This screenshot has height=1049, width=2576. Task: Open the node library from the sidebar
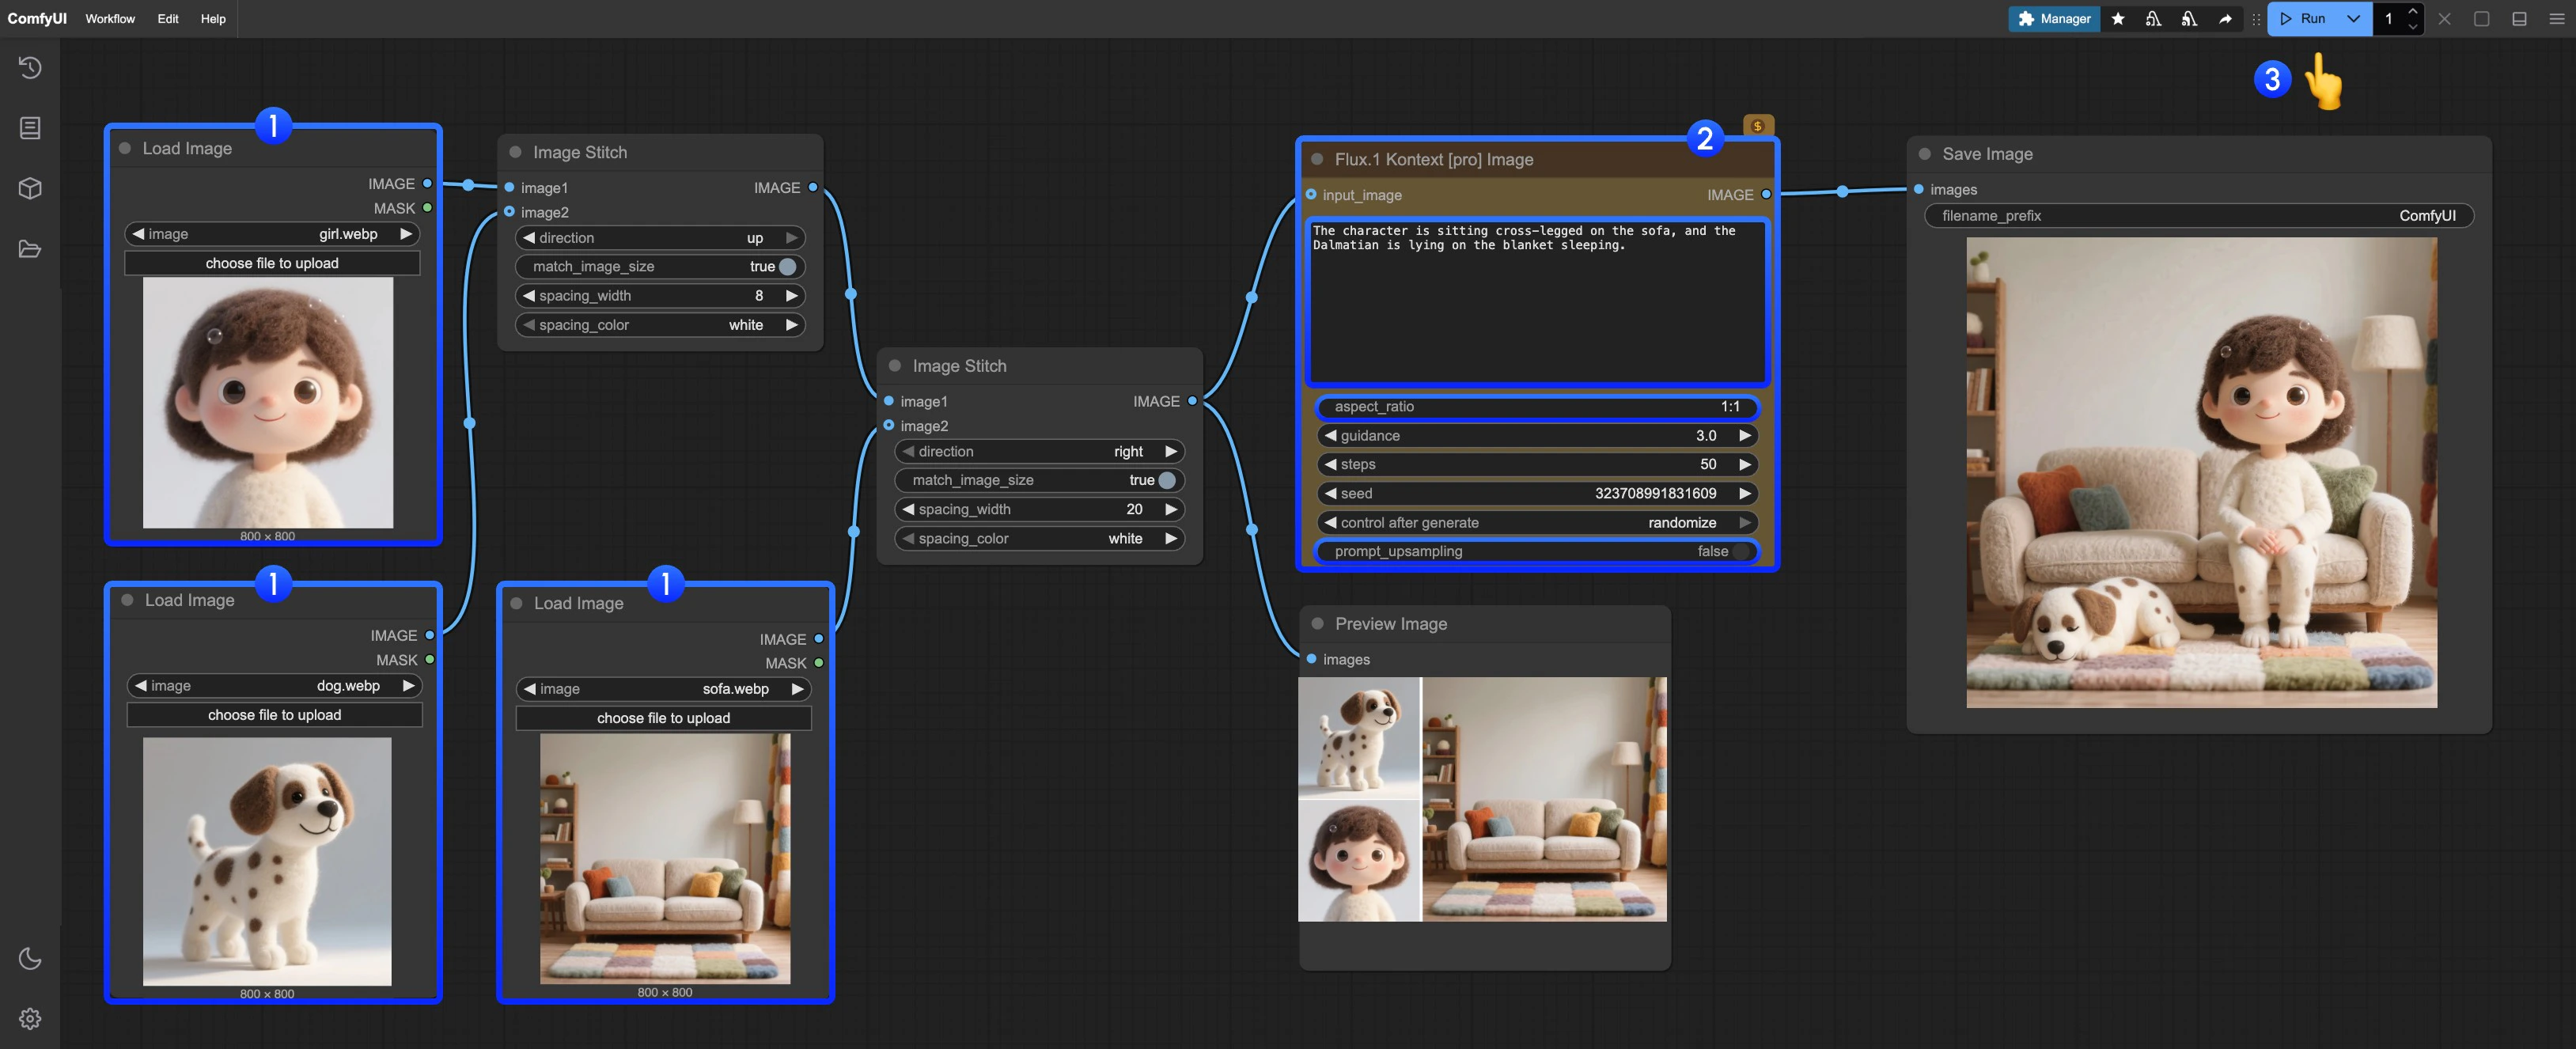[x=30, y=127]
